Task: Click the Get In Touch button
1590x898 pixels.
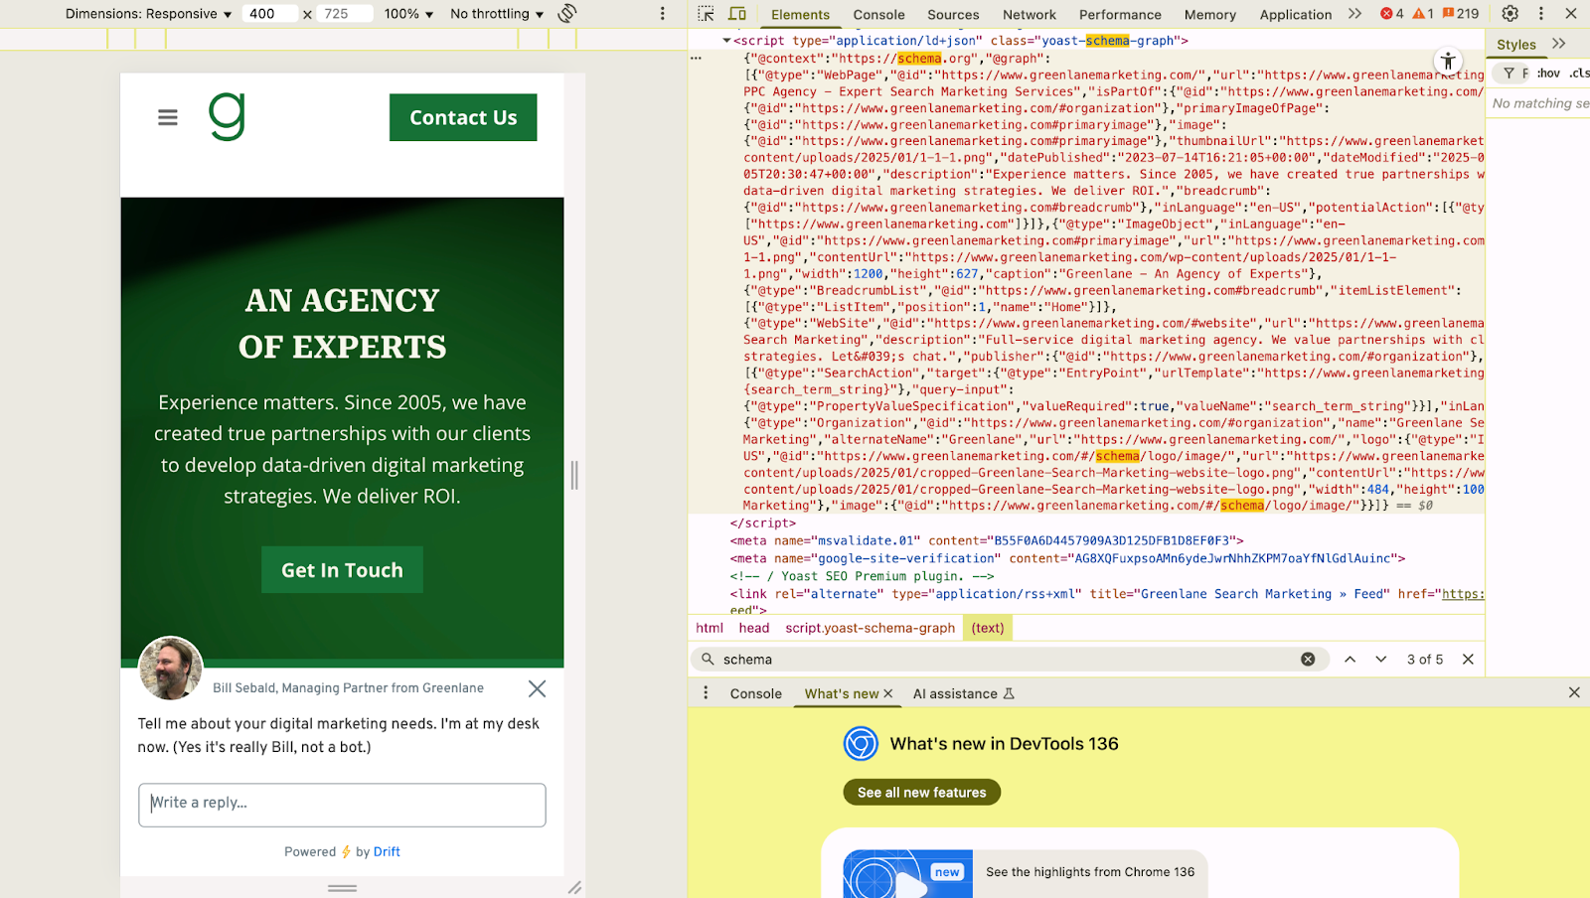Action: (x=342, y=570)
